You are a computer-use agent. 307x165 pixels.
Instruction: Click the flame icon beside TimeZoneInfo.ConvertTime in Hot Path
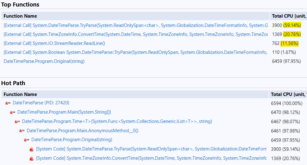pyautogui.click(x=31, y=158)
